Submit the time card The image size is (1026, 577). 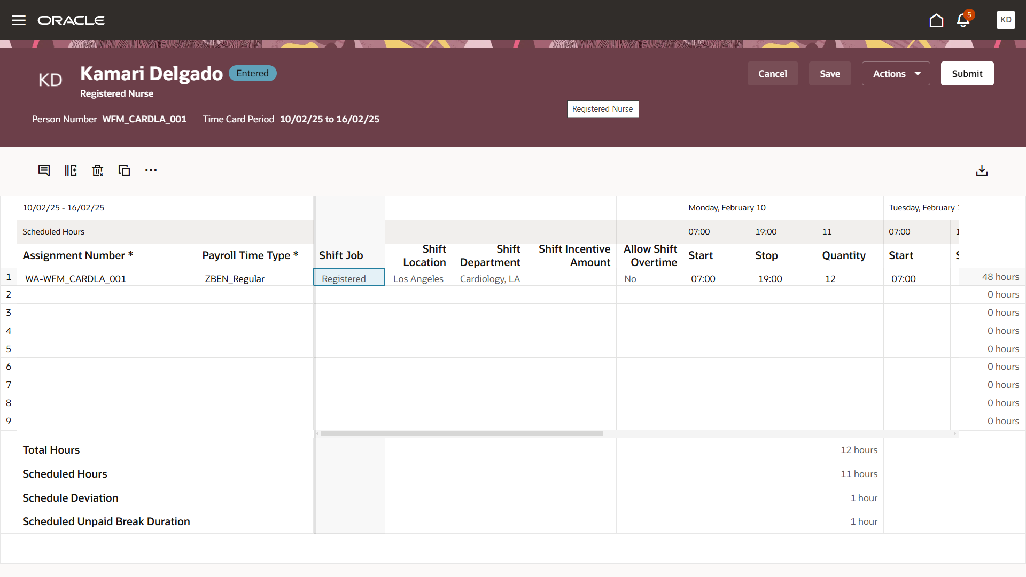click(x=967, y=74)
